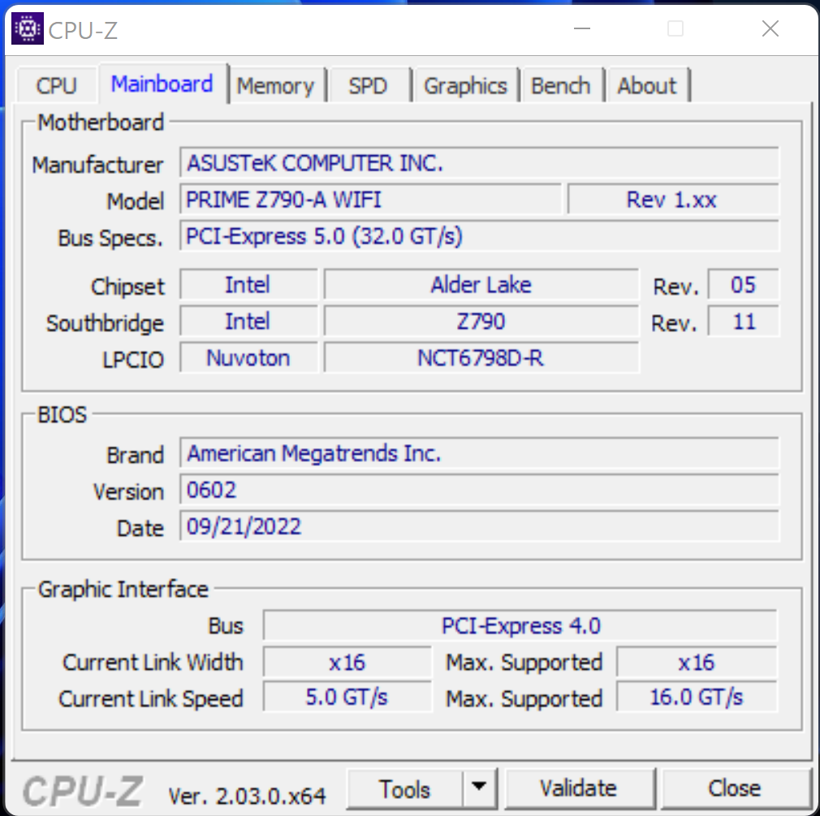Select the Mainboard tab

pos(162,84)
